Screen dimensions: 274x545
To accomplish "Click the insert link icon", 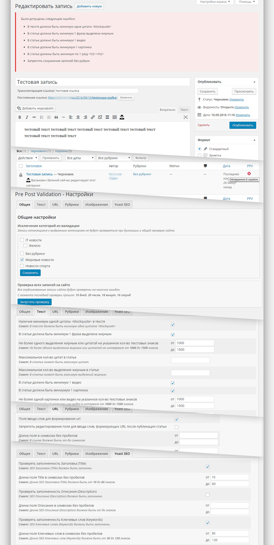I will (x=93, y=117).
